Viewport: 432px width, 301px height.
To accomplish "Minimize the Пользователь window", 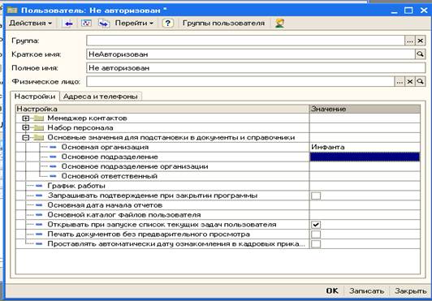I will (x=394, y=11).
